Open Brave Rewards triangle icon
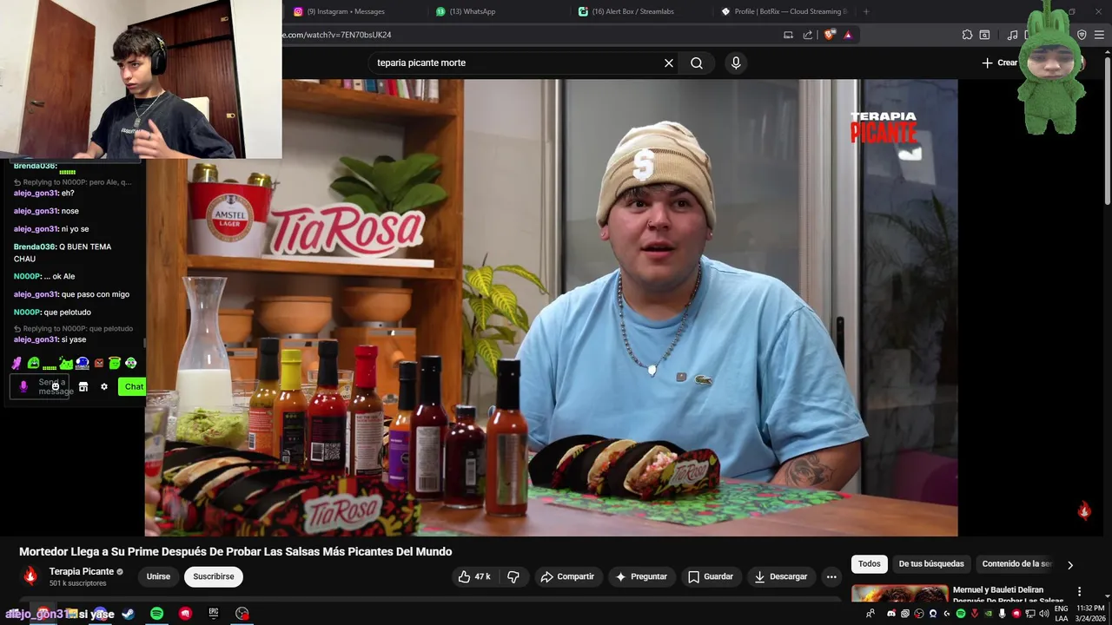 click(x=848, y=35)
